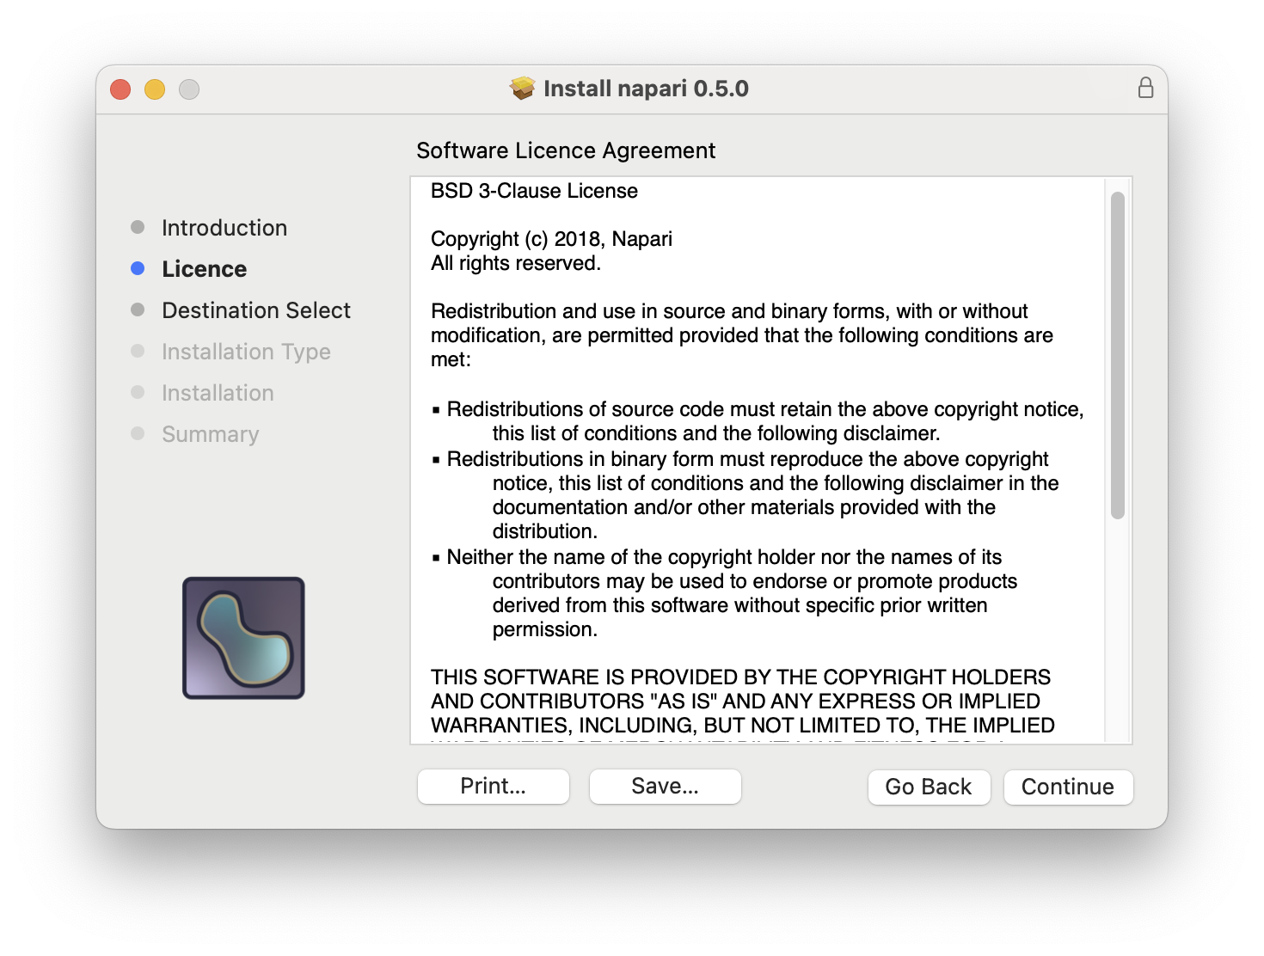This screenshot has height=956, width=1264.
Task: Click the Destination Select step indicator dot
Action: point(138,309)
